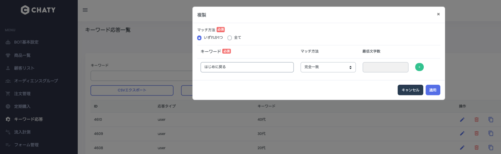Open the 完全一致 match method dropdown
The image size is (501, 154).
(328, 67)
